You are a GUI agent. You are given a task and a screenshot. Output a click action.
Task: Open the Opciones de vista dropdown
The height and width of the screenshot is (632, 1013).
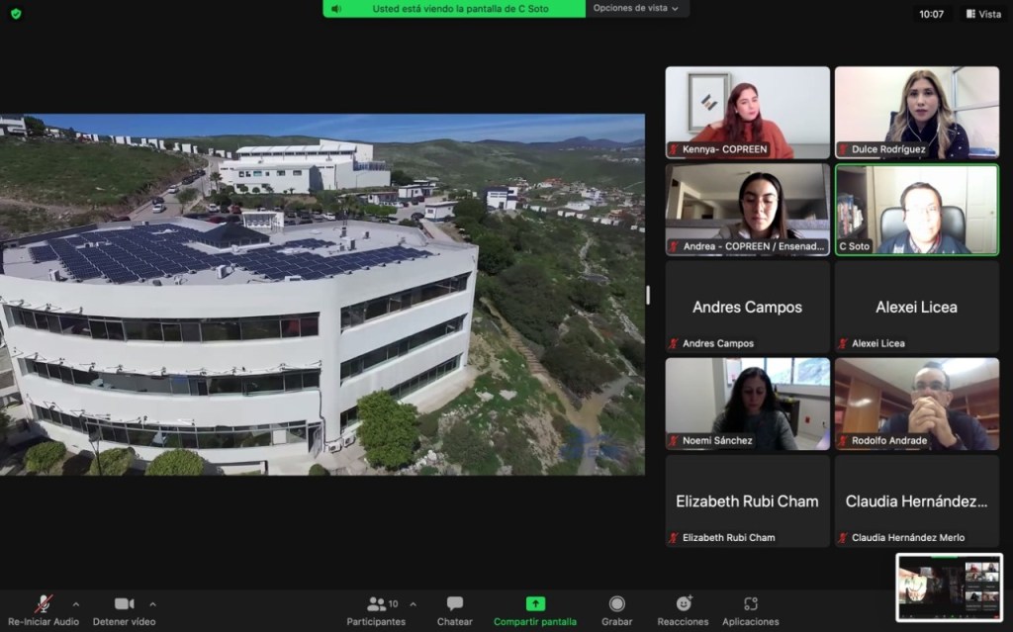636,9
